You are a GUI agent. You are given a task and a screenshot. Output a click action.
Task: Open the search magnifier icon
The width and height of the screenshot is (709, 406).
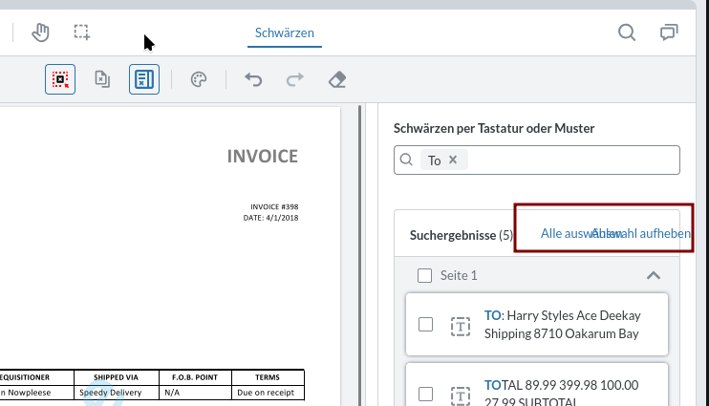pos(627,33)
